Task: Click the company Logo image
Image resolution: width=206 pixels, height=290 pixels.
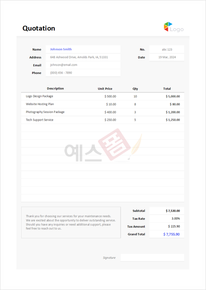Action: [x=174, y=27]
